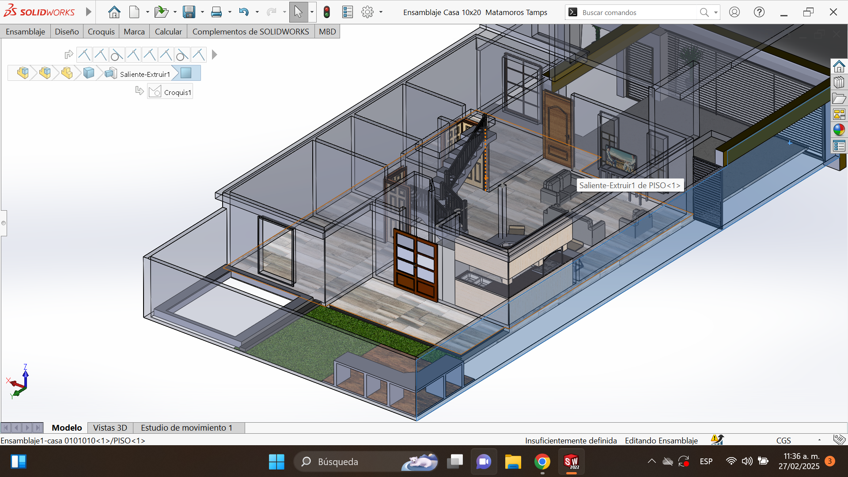
Task: Open the Options gear dropdown arrow
Action: tap(381, 12)
